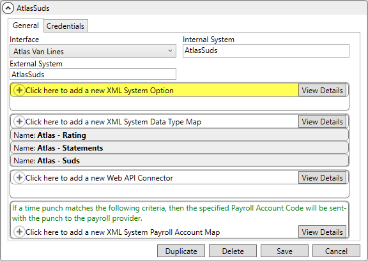
Task: Select the Atlas - Suds row
Action: 180,161
